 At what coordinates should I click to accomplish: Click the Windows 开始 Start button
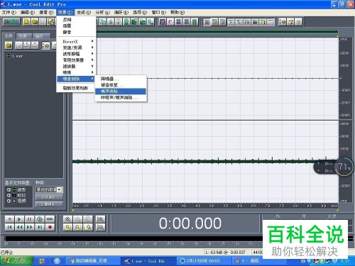(x=16, y=260)
